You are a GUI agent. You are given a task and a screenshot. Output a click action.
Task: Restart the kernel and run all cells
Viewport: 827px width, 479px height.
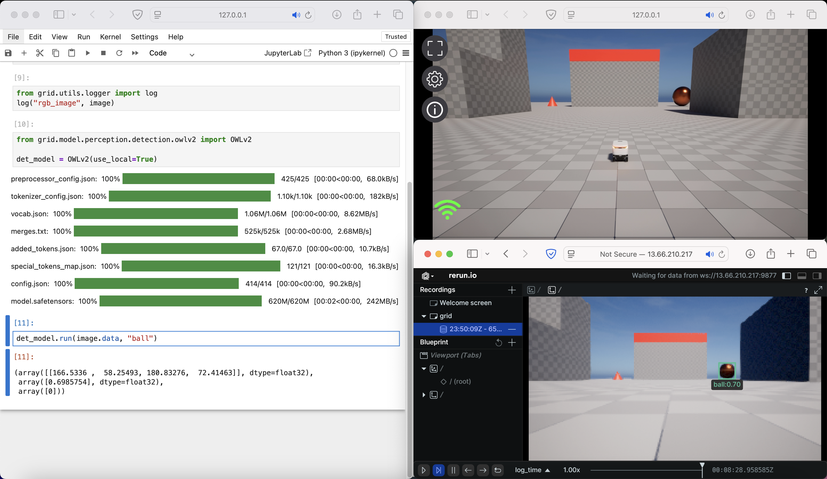click(x=135, y=53)
